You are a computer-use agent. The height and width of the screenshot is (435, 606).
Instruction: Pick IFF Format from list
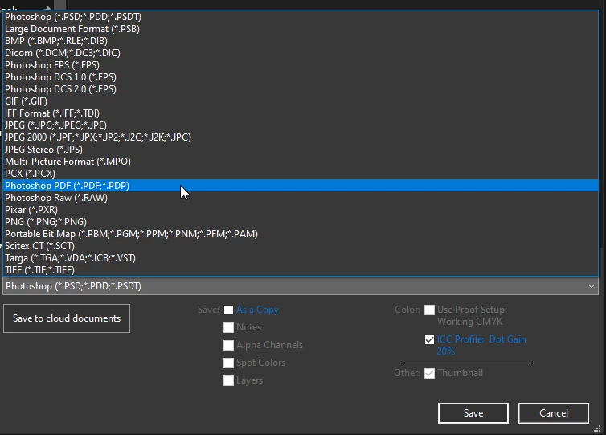[x=301, y=113]
